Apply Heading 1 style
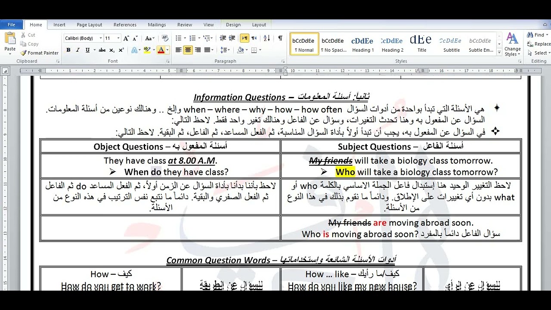Viewport: 551px width, 310px height. [362, 44]
